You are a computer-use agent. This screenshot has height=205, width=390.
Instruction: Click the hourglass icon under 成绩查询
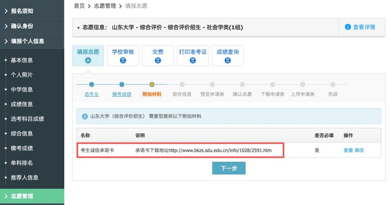(227, 60)
